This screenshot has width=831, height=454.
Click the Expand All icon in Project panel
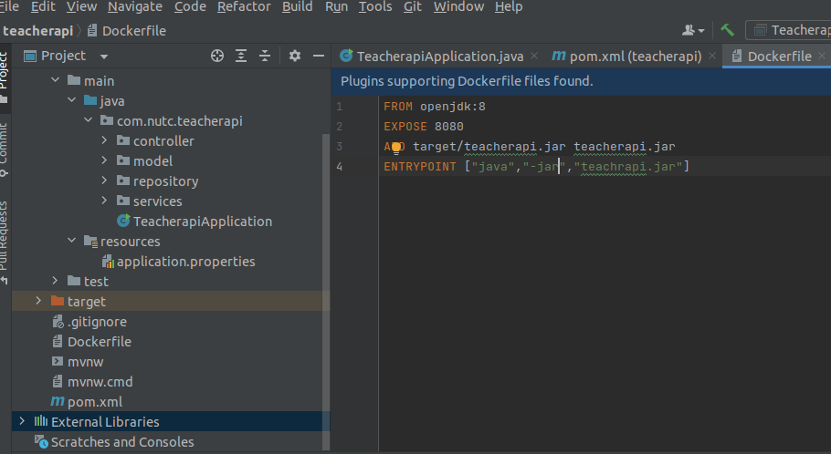tap(241, 56)
